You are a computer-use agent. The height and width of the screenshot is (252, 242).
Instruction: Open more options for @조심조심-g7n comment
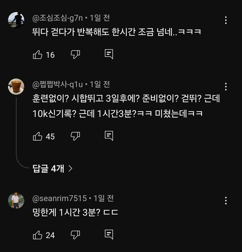click(226, 20)
